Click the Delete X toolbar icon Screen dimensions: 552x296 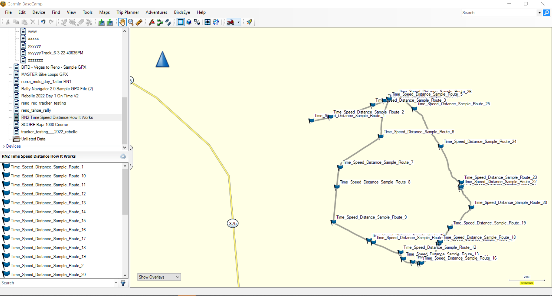click(33, 22)
